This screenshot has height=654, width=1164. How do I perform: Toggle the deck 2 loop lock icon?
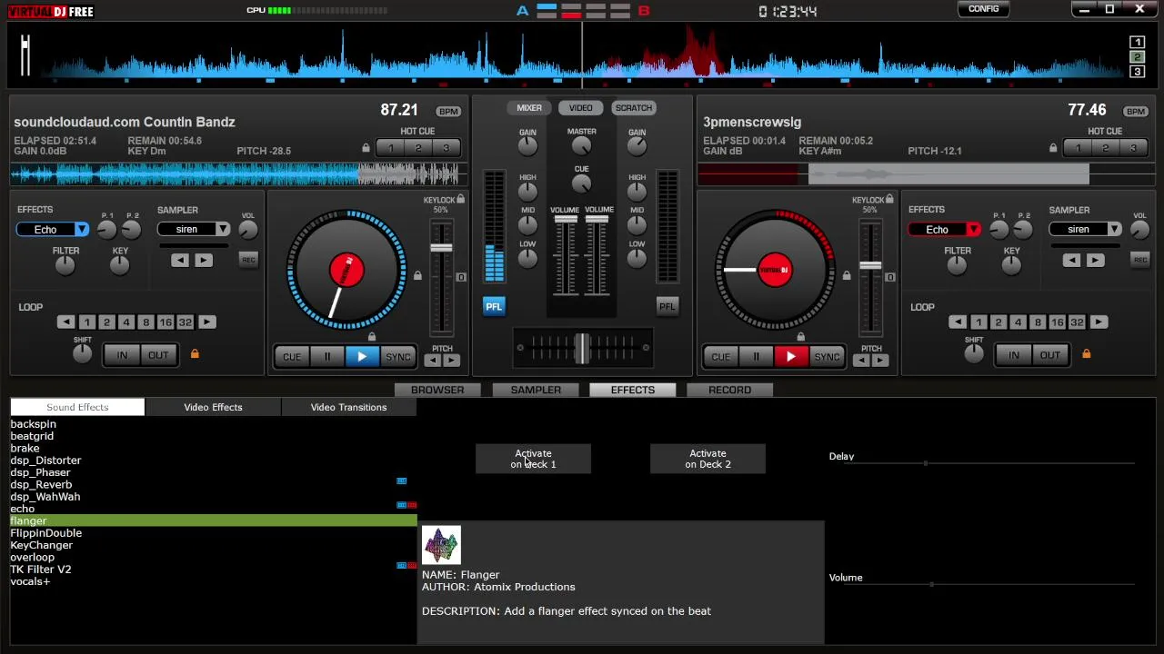point(1086,353)
